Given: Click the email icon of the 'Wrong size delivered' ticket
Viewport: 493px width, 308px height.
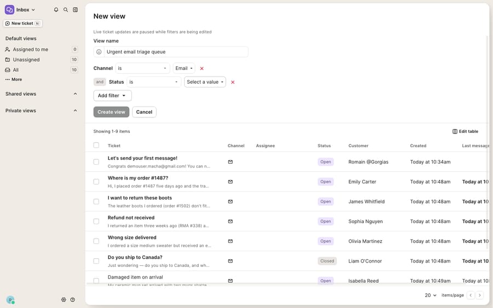Looking at the screenshot, I should coord(231,241).
